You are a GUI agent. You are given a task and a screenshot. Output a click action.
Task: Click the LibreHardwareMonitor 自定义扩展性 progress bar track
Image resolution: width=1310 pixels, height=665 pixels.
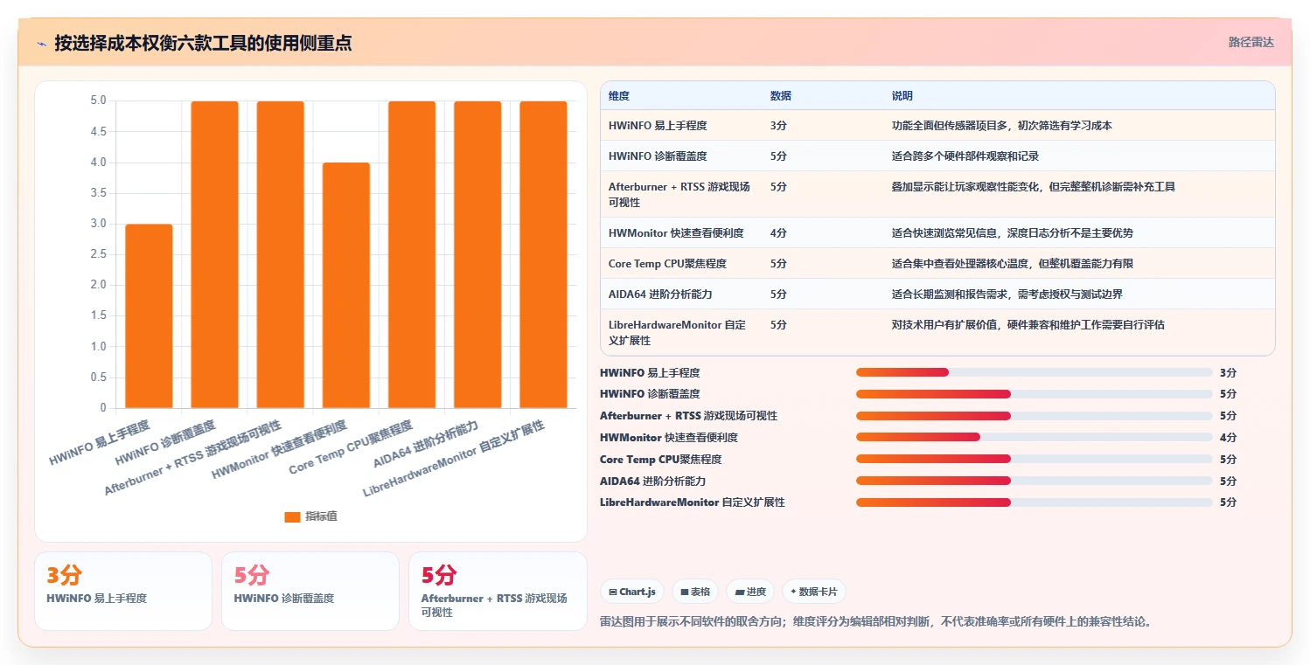coord(1035,502)
